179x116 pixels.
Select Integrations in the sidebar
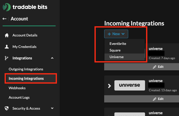(22, 58)
